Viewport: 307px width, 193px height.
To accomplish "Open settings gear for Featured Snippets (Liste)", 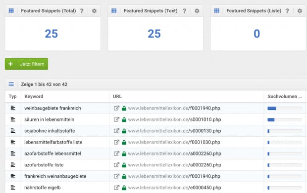I will pos(300,11).
